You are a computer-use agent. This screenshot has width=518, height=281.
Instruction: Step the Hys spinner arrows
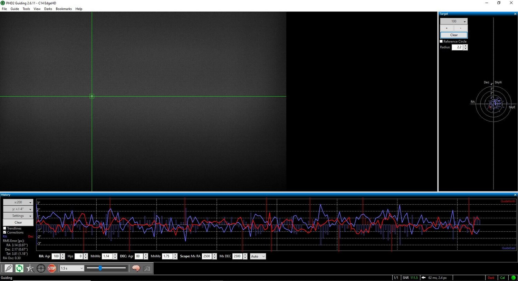pos(86,256)
